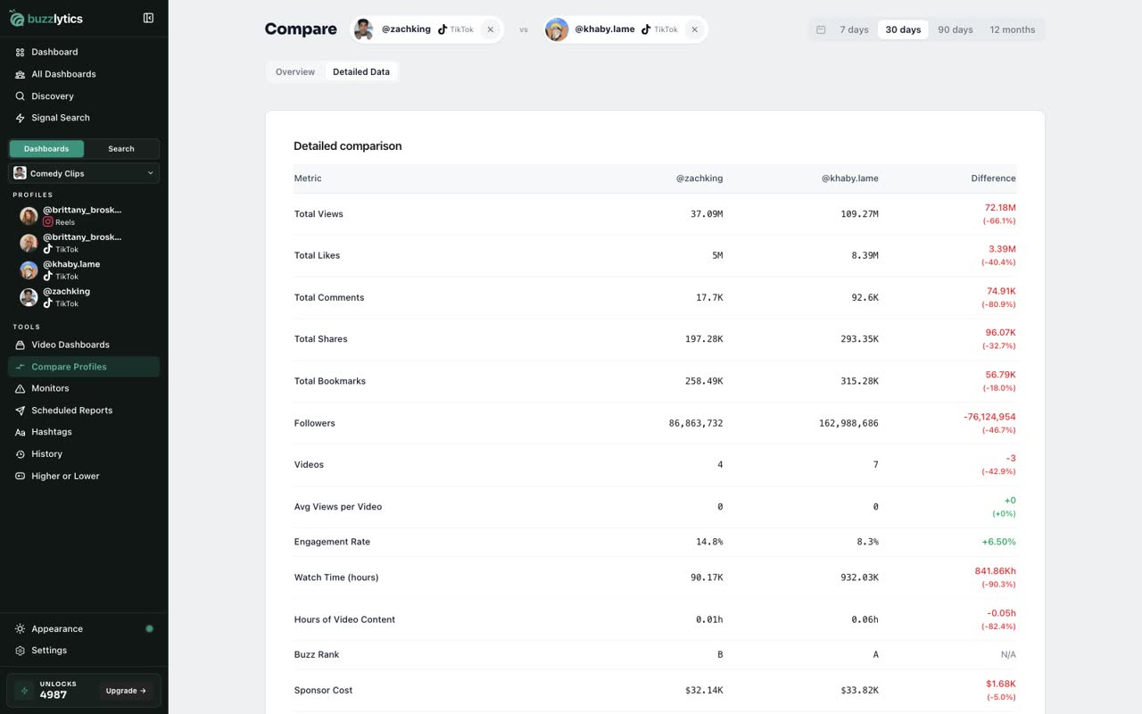Select 90 days range

pyautogui.click(x=955, y=29)
